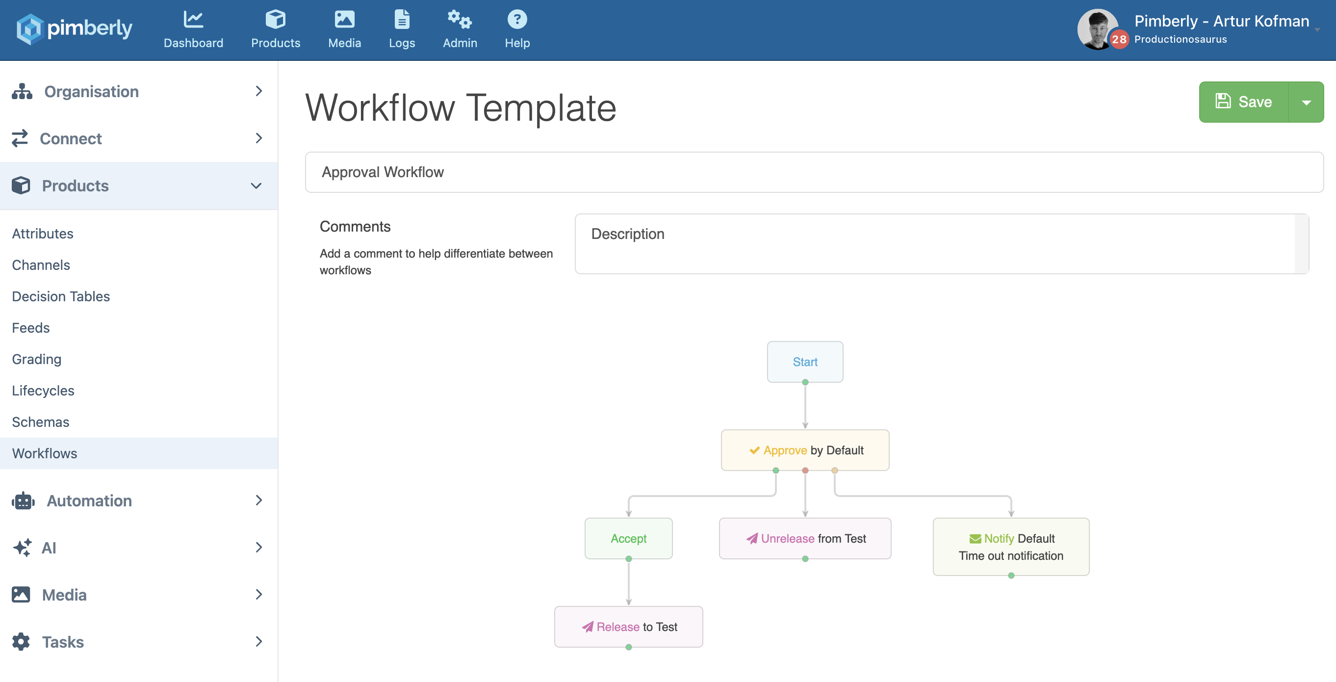Select the Approve by Default workflow node
The image size is (1336, 682).
(x=805, y=450)
